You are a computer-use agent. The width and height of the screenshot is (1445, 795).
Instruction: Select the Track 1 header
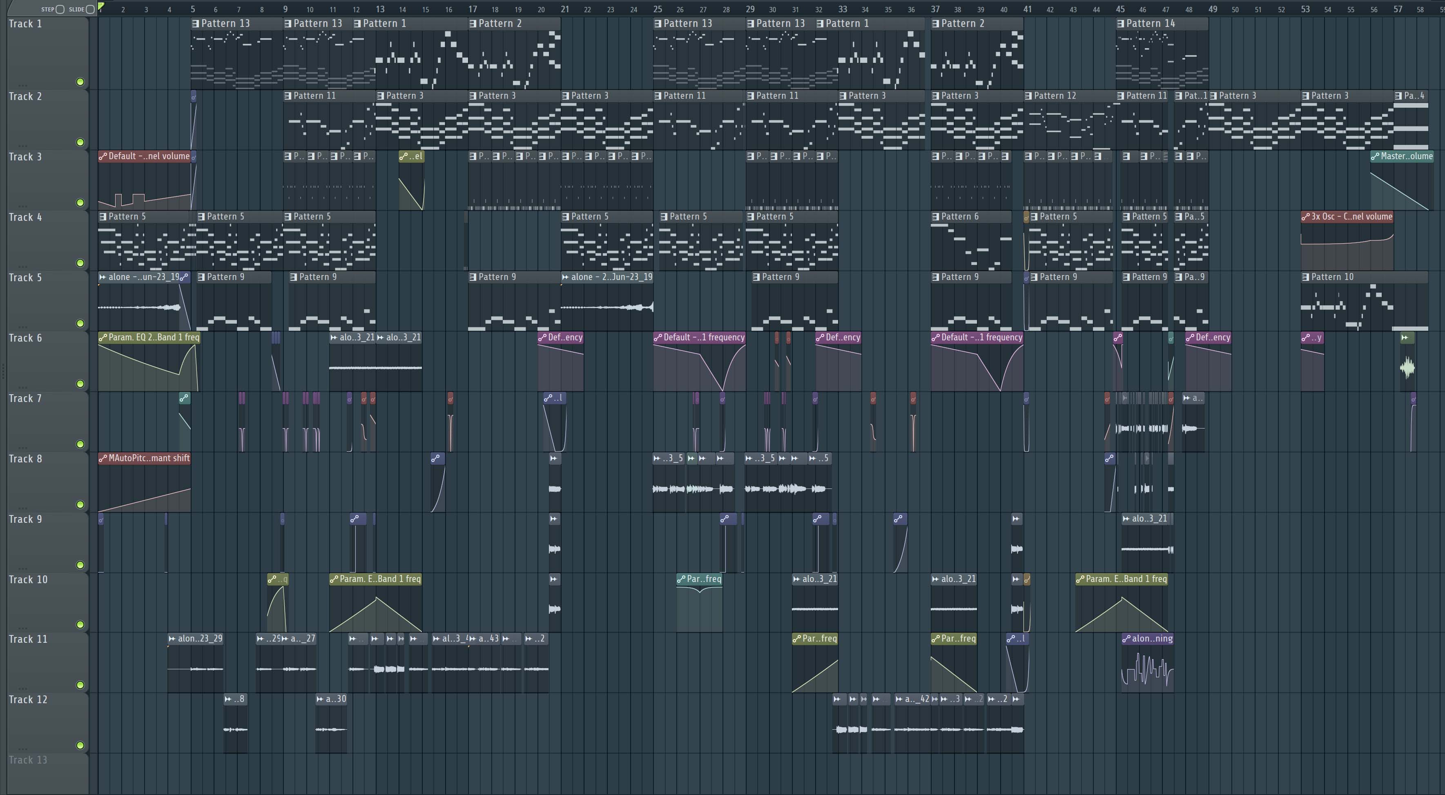click(48, 53)
